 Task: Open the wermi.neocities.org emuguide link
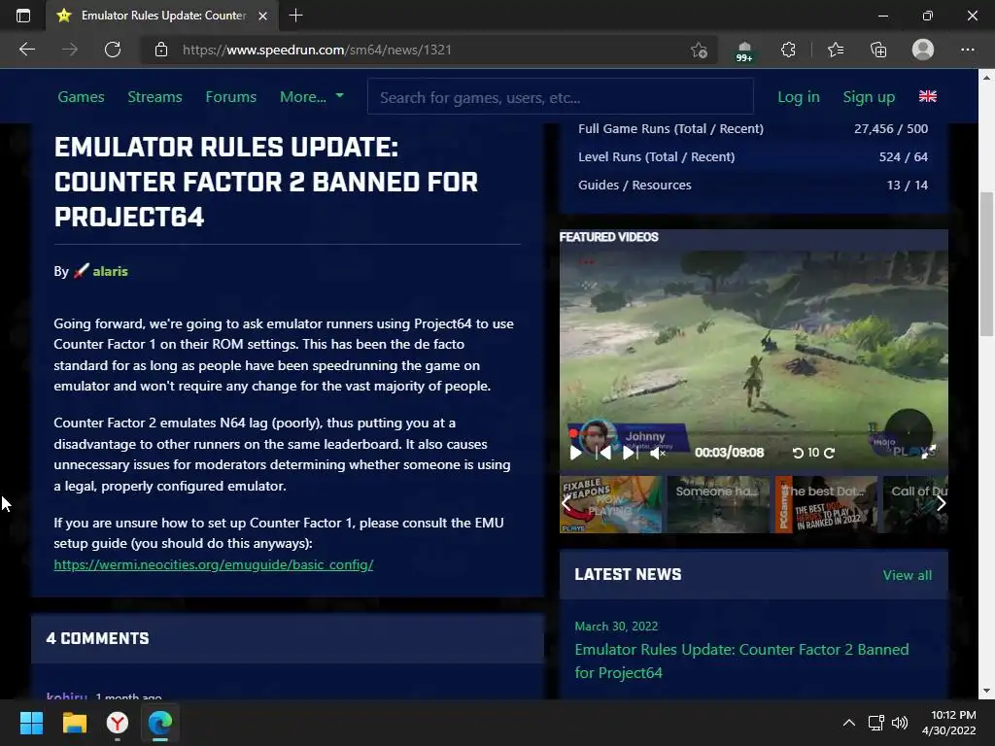(213, 564)
